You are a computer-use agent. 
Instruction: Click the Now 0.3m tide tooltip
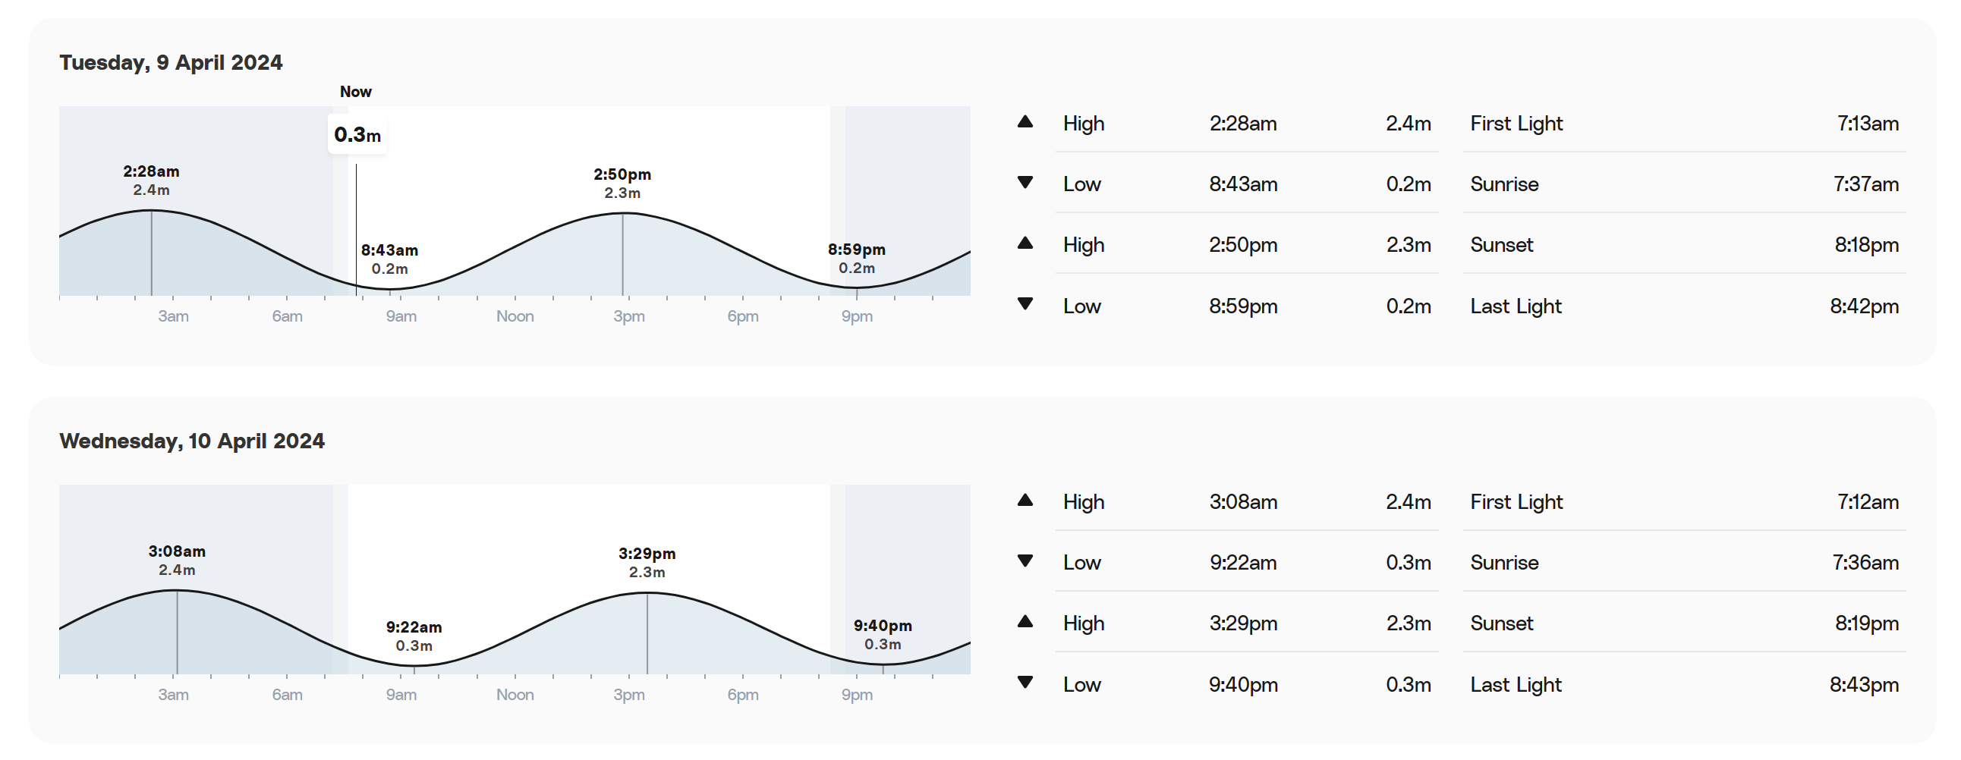coord(357,135)
